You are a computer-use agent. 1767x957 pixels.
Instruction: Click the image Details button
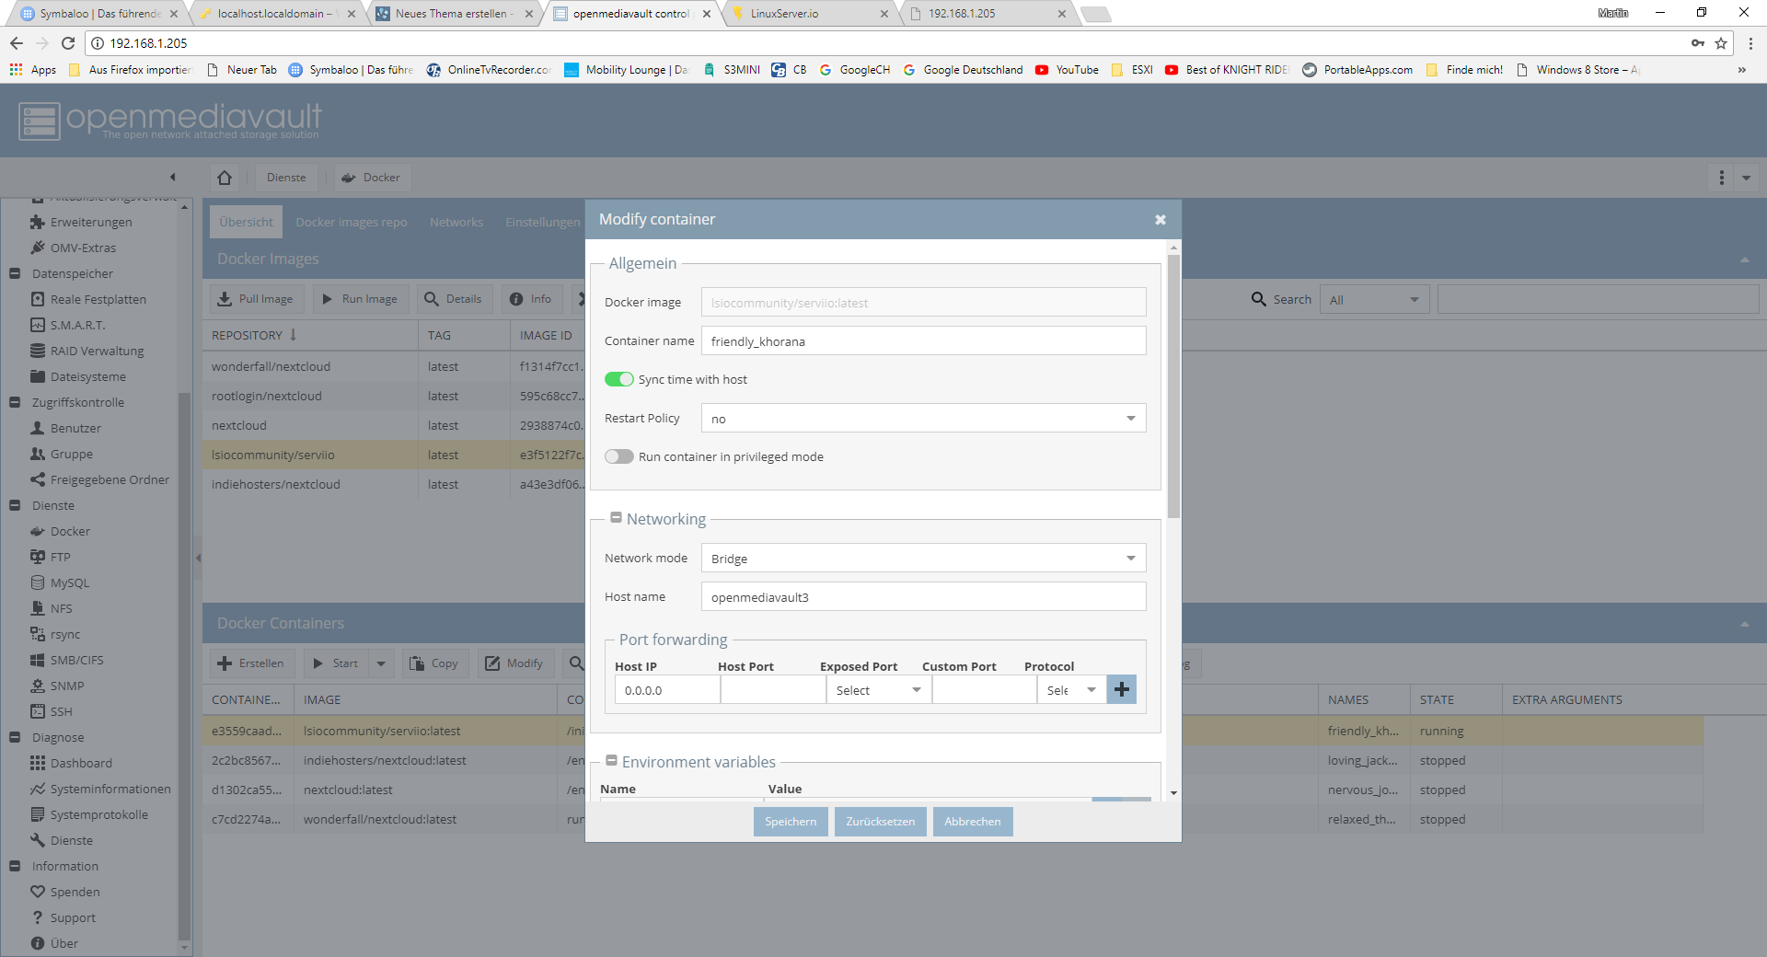[454, 299]
